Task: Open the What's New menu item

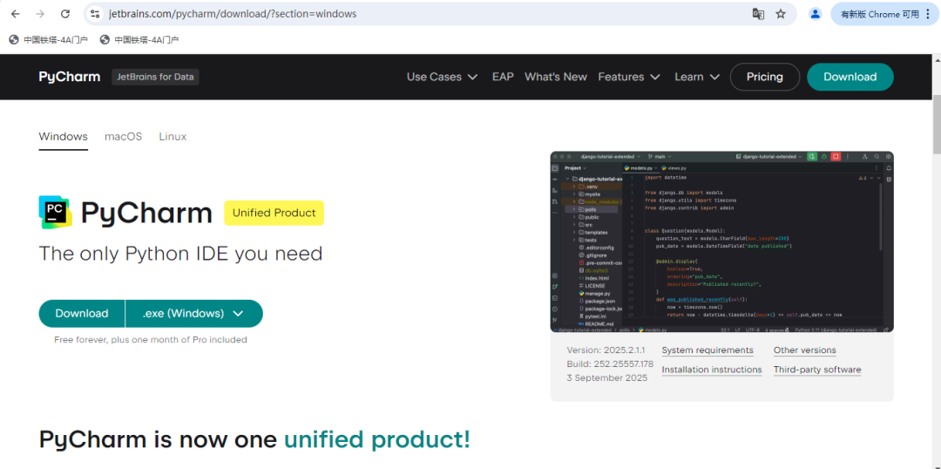Action: (x=556, y=77)
